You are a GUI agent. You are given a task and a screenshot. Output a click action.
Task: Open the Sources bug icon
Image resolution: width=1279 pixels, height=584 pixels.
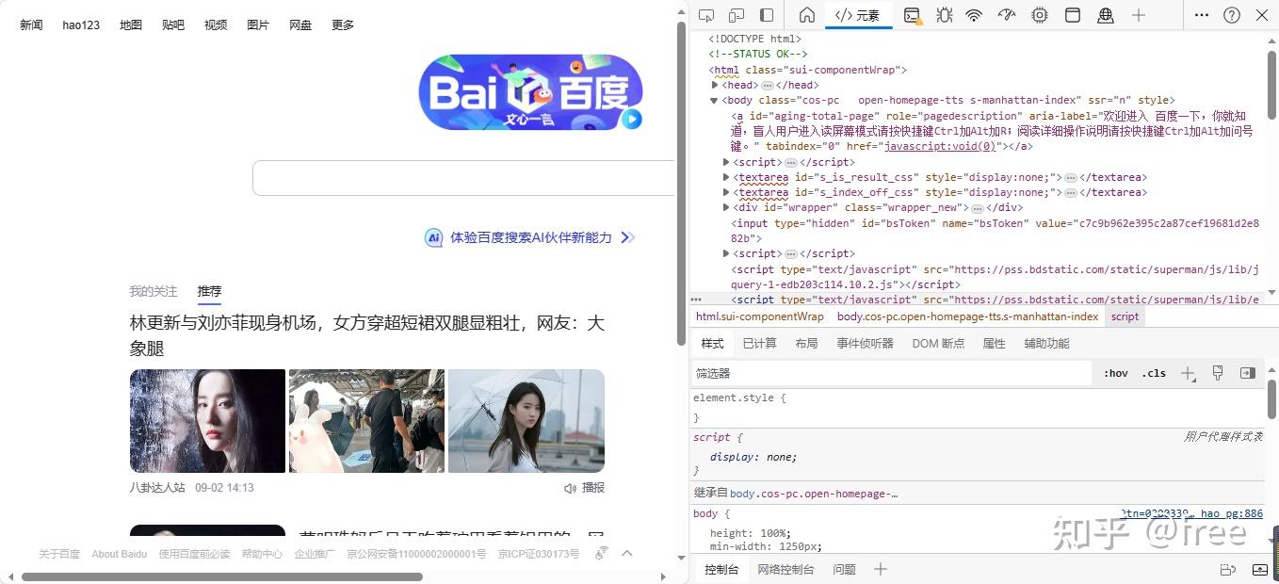tap(945, 15)
